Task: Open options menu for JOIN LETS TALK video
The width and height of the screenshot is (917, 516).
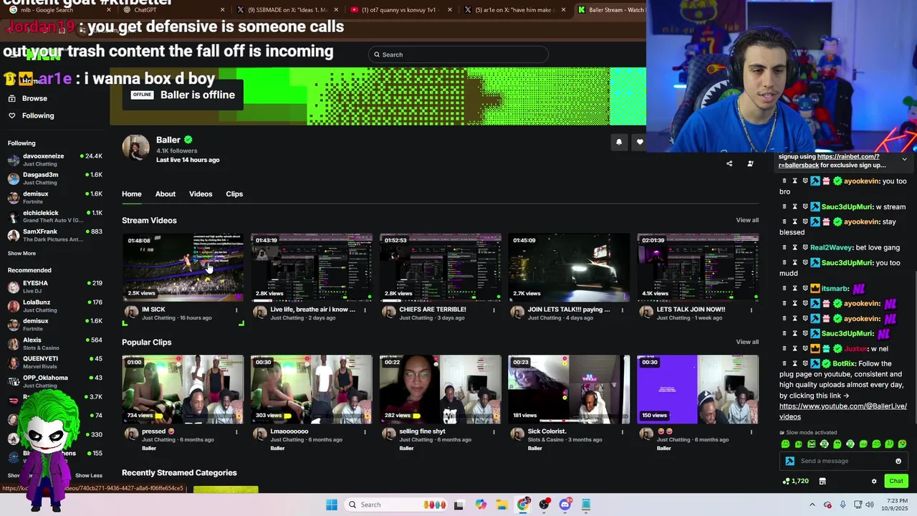Action: point(623,310)
